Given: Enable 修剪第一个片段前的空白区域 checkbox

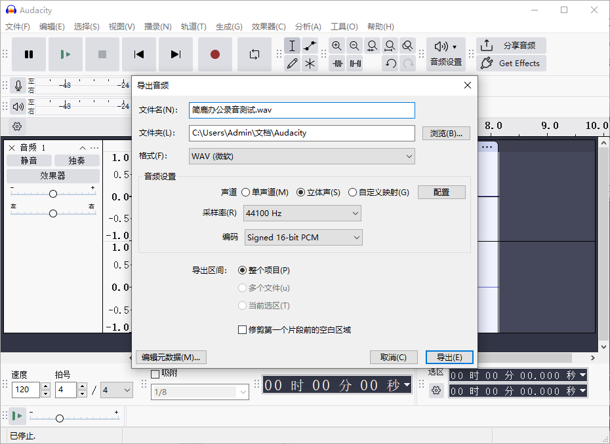Looking at the screenshot, I should 243,329.
